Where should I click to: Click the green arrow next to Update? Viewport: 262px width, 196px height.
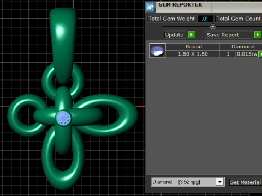coord(192,35)
